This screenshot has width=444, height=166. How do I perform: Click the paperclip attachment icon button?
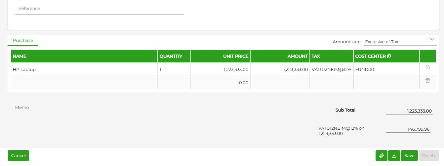click(x=382, y=155)
